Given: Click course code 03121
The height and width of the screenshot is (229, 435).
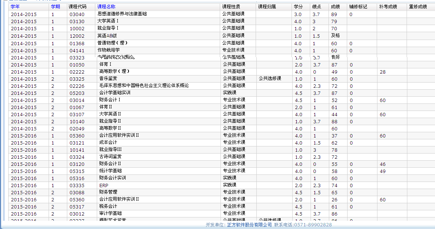Looking at the screenshot, I should point(77,143).
